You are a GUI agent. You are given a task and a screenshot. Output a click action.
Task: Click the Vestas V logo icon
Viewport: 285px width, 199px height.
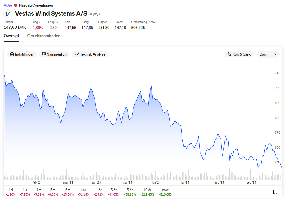click(x=8, y=14)
